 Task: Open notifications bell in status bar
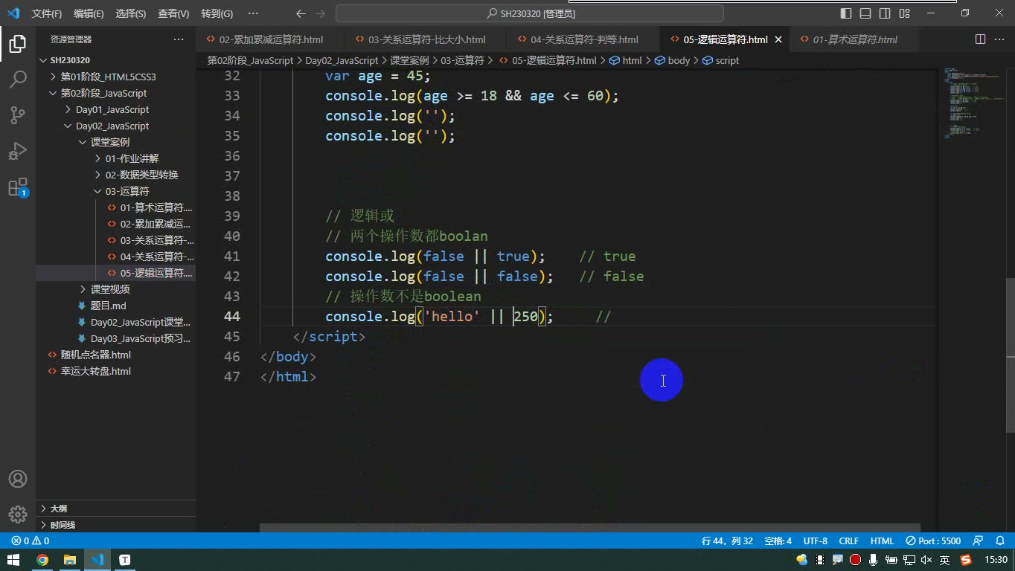coord(999,541)
